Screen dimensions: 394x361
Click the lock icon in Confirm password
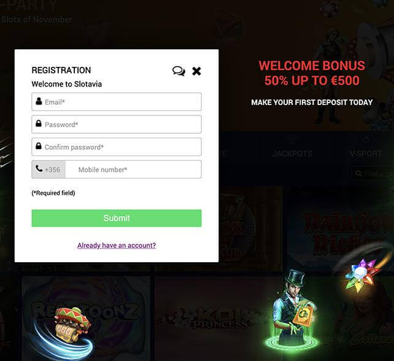[x=39, y=146]
